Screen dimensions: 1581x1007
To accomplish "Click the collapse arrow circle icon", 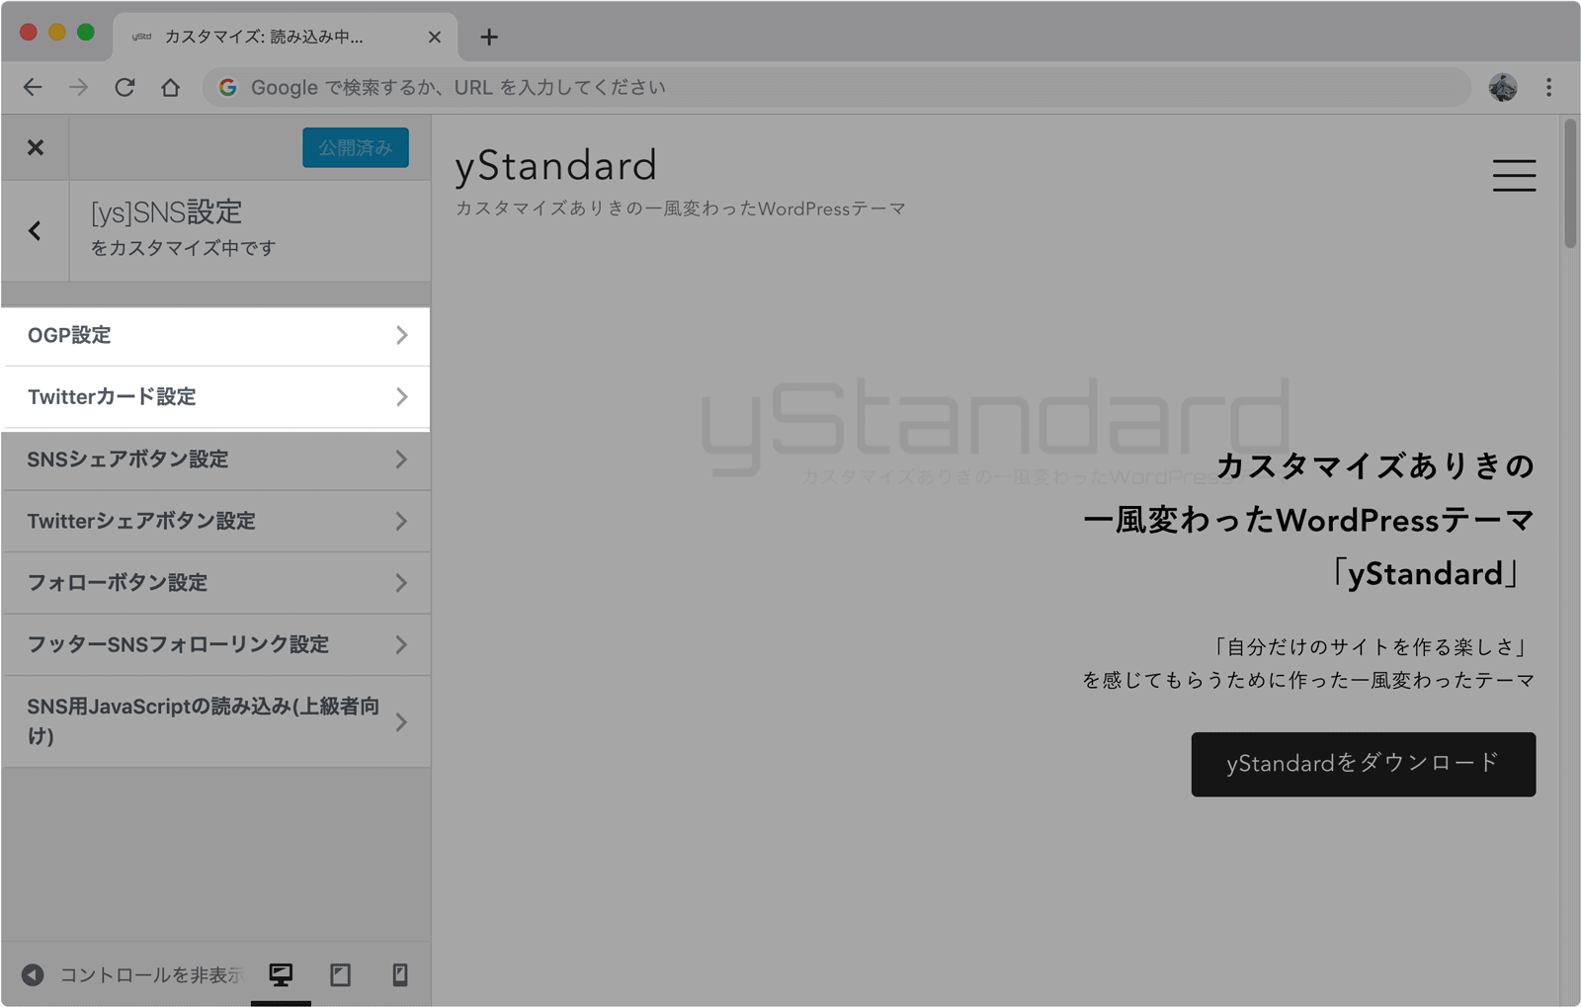I will pyautogui.click(x=33, y=975).
